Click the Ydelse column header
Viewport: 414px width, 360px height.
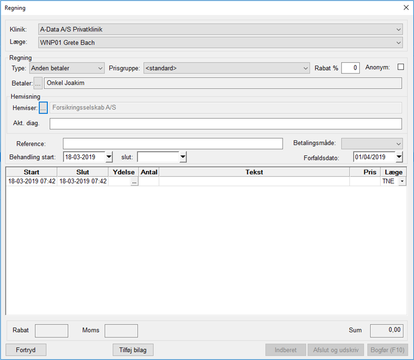(x=124, y=172)
